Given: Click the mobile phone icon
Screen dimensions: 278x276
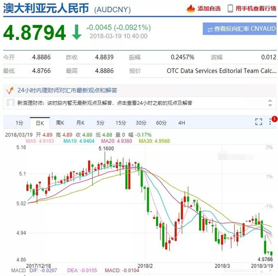Looking at the screenshot, I should tap(230, 9).
